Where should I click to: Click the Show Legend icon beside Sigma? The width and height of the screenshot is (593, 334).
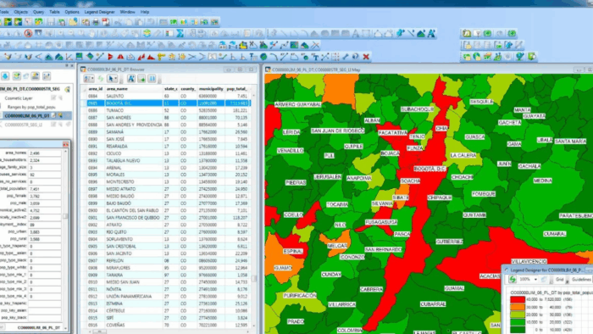pyautogui.click(x=169, y=33)
